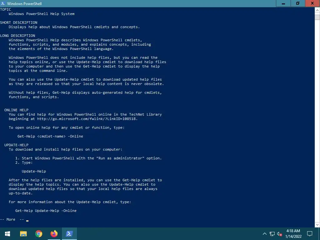Screen dimensions: 320x240
Task: Click the muted volume tray icon
Action: (x=279, y=234)
